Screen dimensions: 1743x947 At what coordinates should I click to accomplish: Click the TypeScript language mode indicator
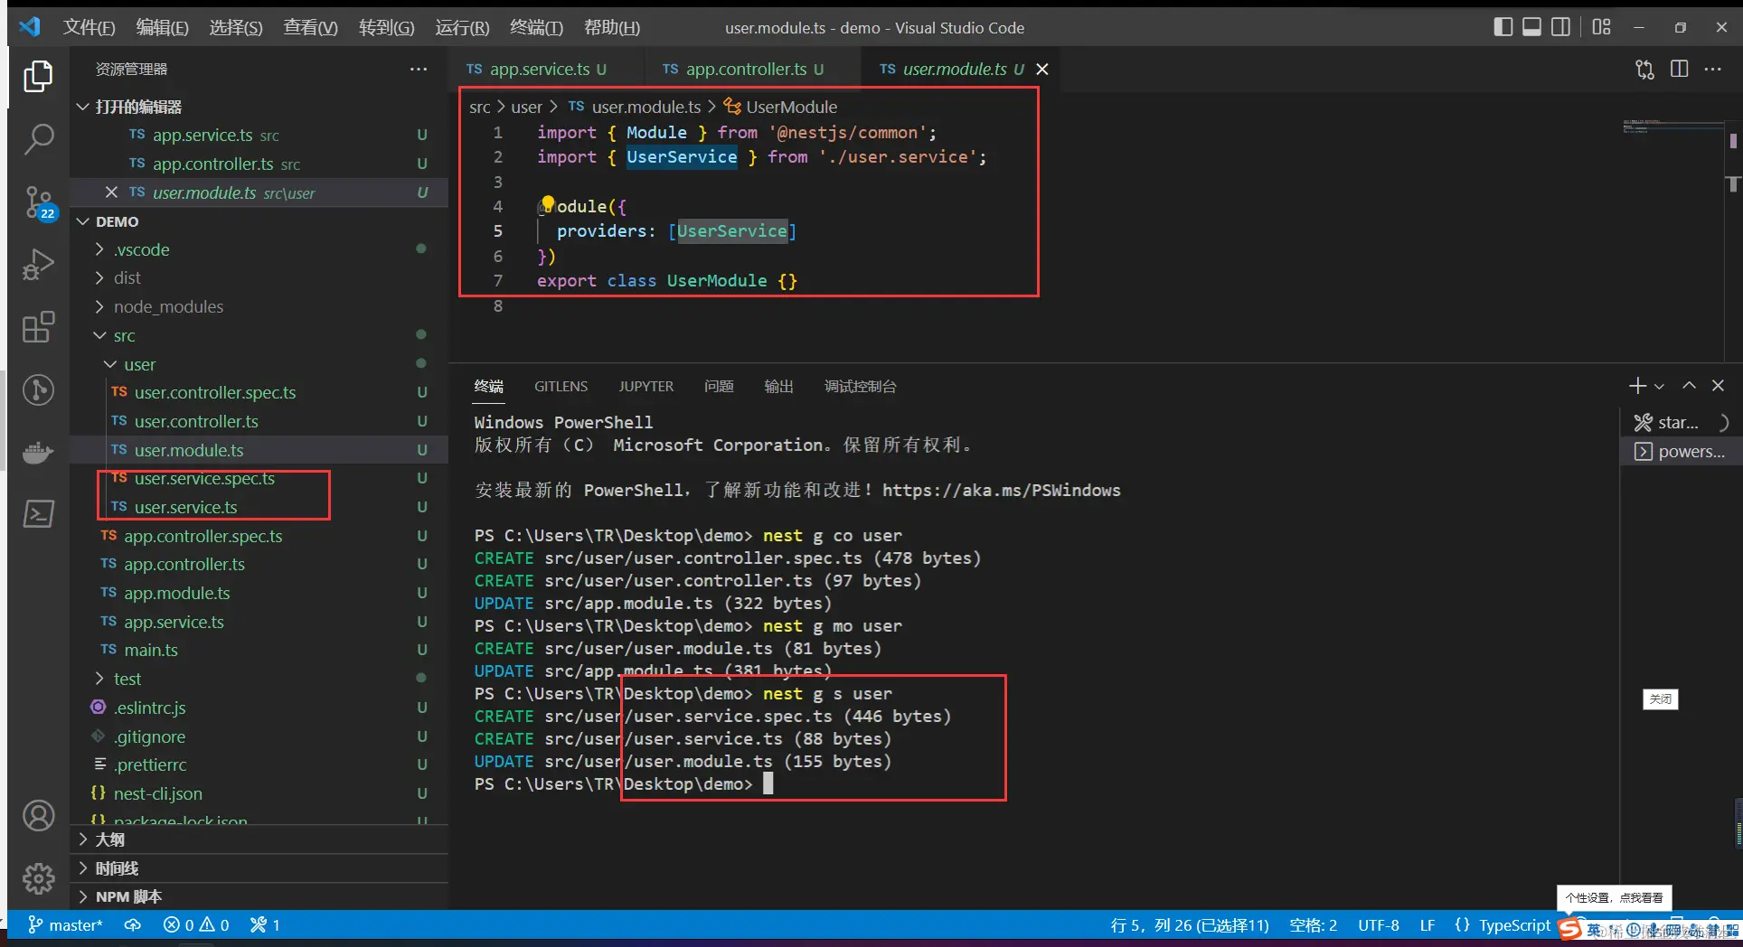click(x=1514, y=925)
